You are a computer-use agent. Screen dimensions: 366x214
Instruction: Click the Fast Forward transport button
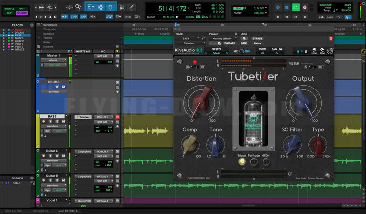(x=296, y=17)
